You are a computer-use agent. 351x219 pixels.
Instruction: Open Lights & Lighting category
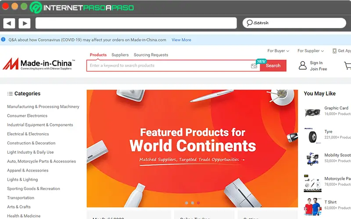click(22, 180)
